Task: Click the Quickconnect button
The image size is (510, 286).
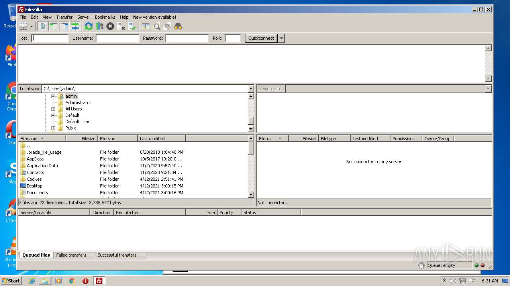Action: 261,38
